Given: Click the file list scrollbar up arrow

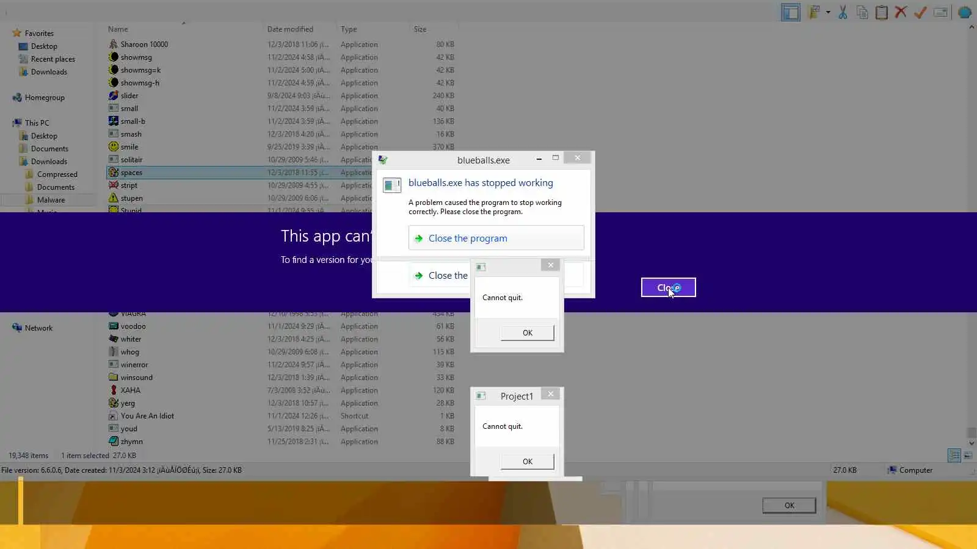Looking at the screenshot, I should (972, 27).
